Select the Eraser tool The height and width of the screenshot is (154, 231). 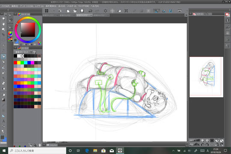[x=3, y=83]
